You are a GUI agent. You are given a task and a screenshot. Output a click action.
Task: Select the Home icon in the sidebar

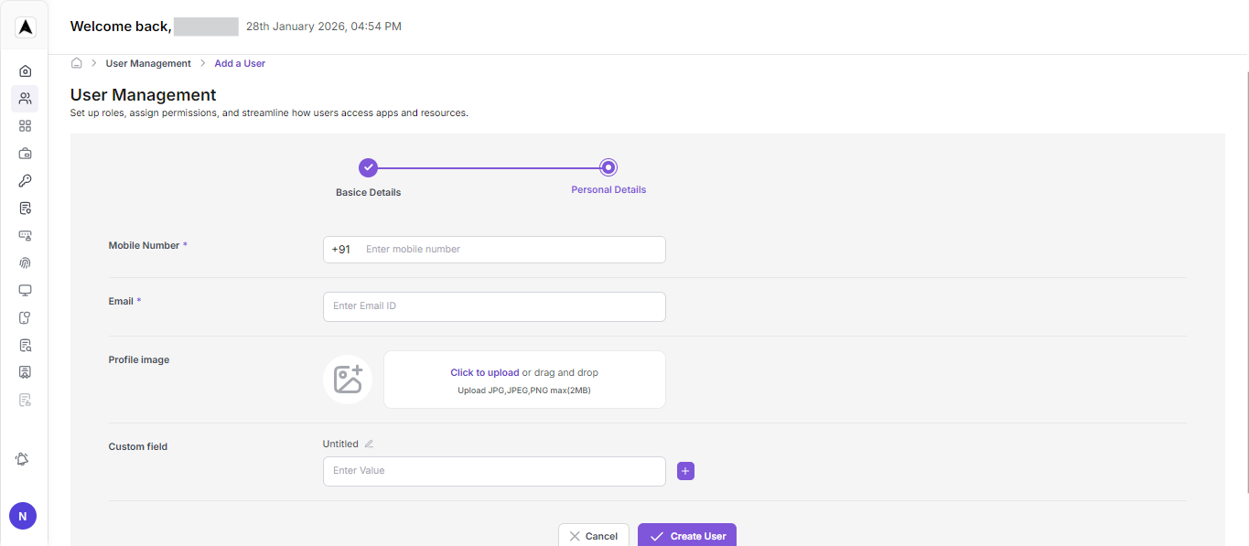[25, 70]
